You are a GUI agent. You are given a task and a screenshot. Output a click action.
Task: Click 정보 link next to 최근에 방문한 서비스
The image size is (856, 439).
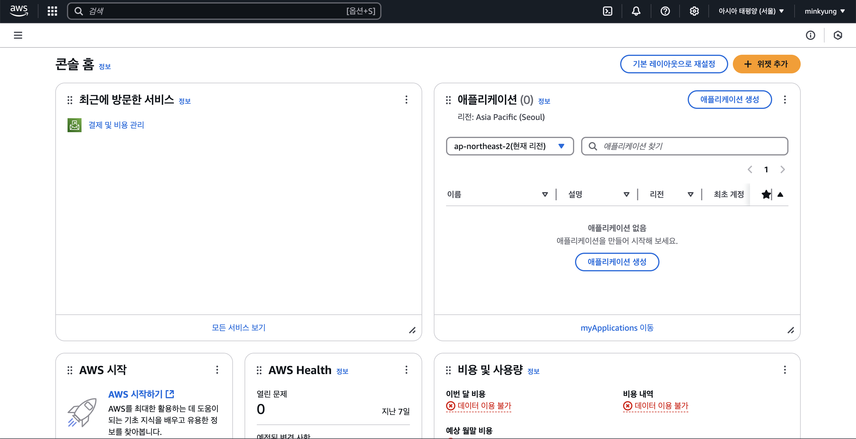(x=185, y=101)
